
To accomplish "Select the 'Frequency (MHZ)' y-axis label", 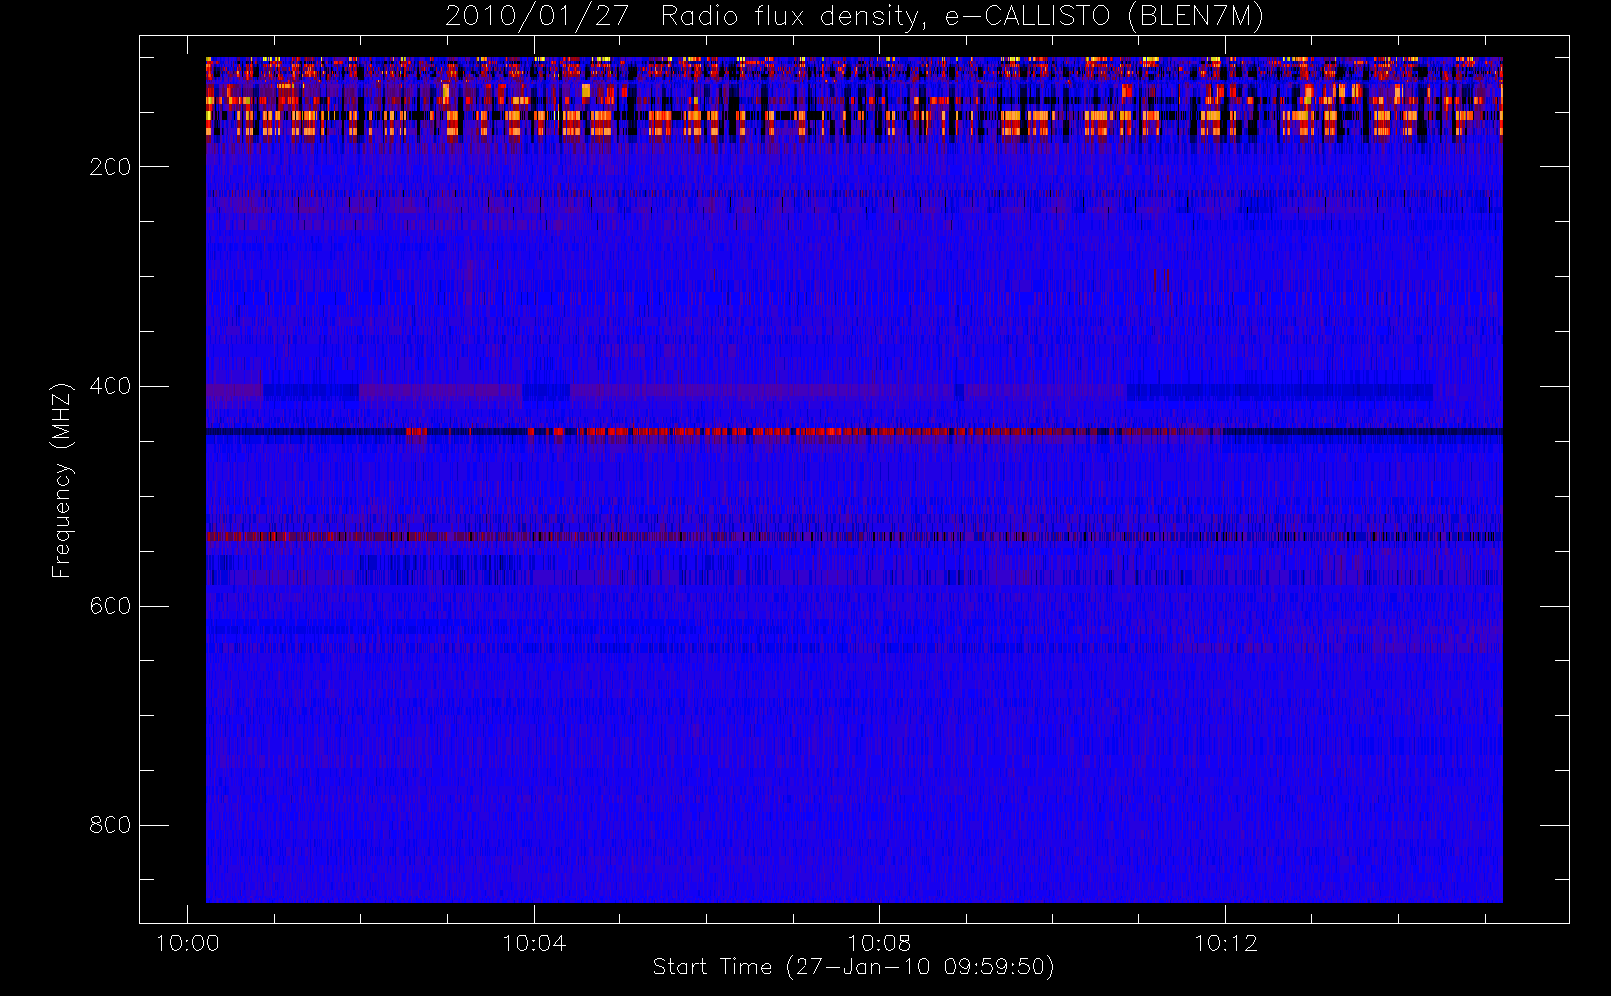I will [x=62, y=480].
